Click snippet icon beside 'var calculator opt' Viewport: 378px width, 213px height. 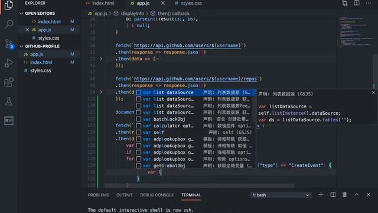(x=139, y=126)
